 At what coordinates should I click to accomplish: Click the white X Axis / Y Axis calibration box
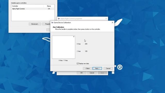[64, 47]
